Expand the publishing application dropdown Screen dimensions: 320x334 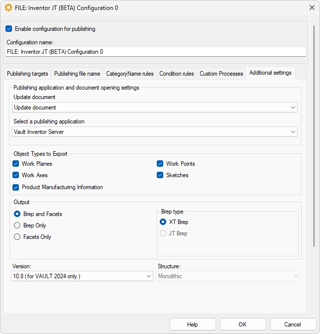[x=155, y=132]
